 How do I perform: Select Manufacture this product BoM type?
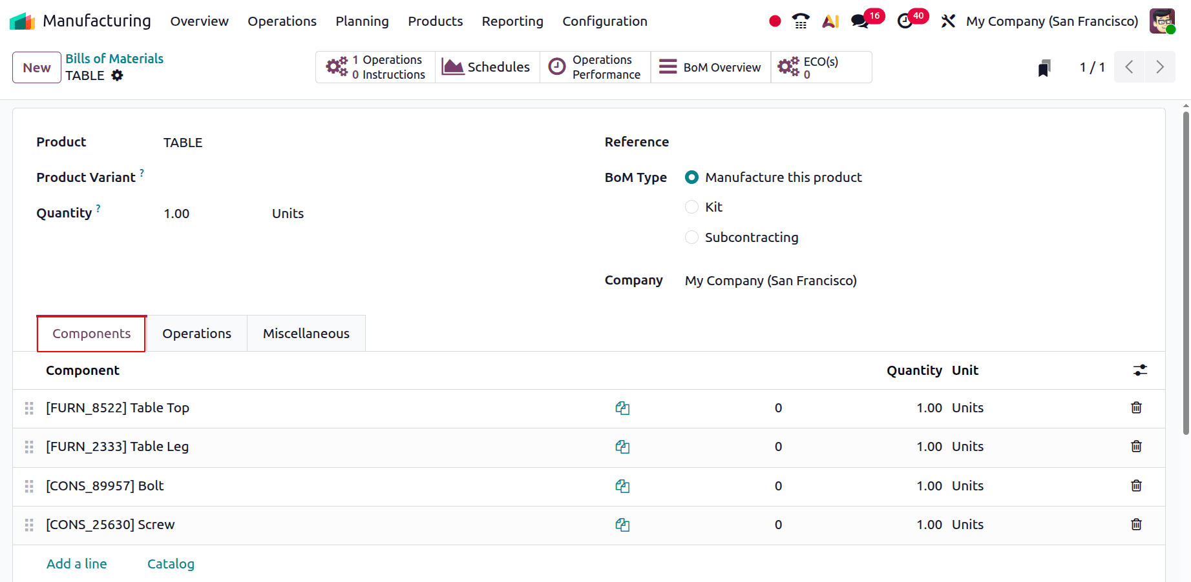point(691,177)
